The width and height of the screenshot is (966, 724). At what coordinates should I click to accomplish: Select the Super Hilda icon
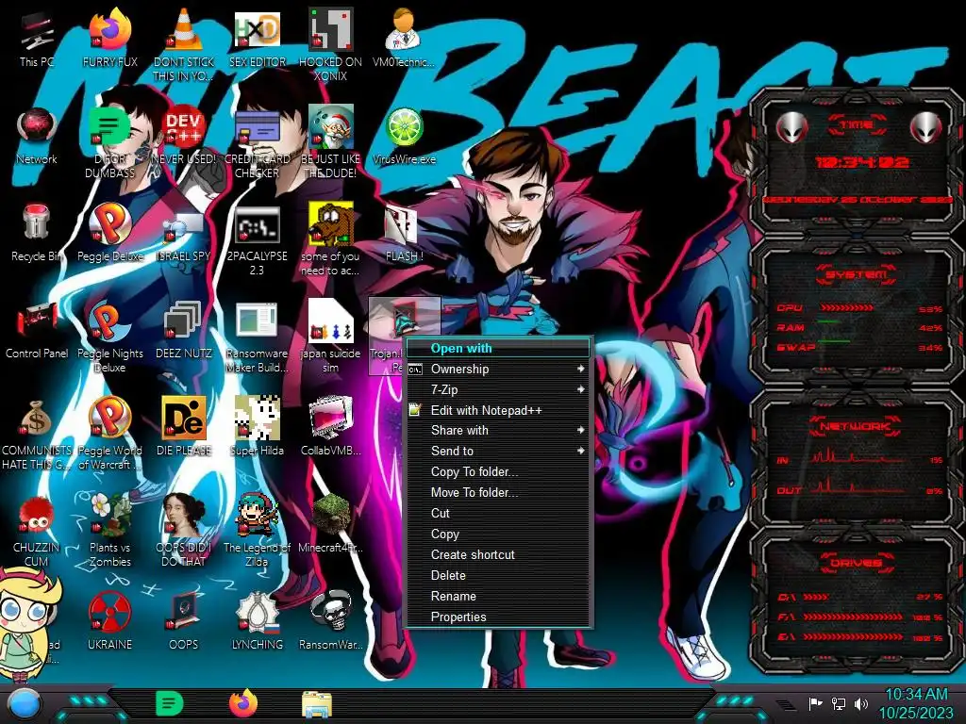click(257, 428)
